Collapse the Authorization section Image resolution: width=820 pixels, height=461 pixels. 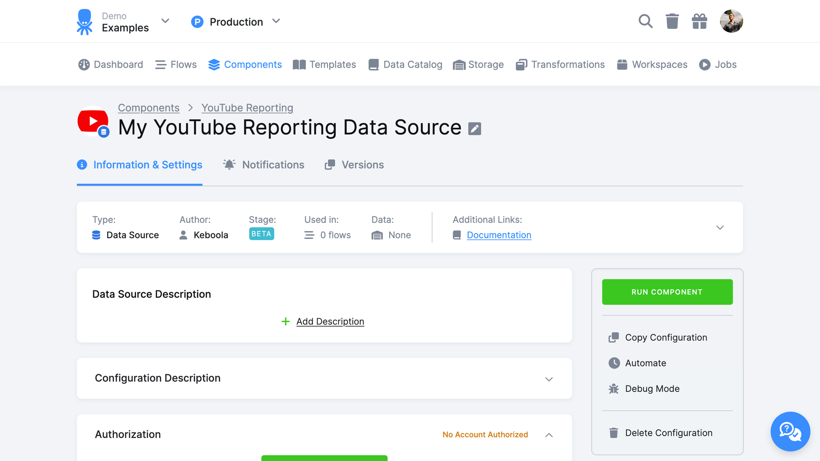[x=549, y=435]
